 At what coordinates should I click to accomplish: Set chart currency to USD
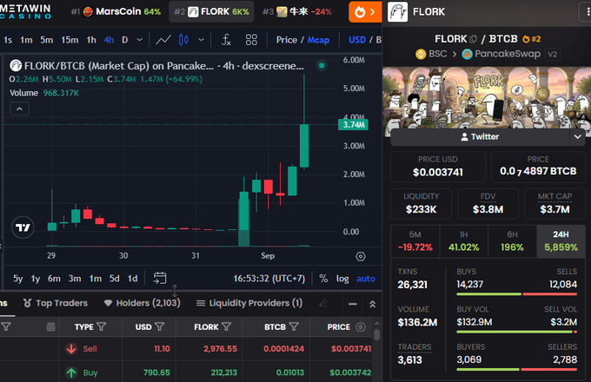click(x=357, y=40)
